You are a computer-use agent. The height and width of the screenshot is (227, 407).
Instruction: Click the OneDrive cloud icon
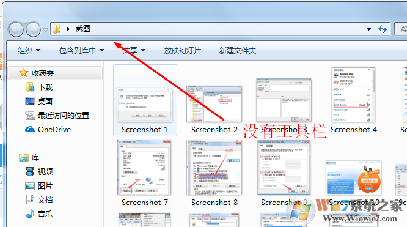[x=30, y=129]
